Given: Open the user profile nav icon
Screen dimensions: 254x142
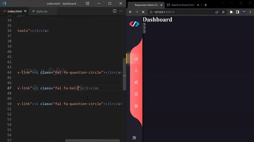Looking at the screenshot, I should [x=136, y=70].
